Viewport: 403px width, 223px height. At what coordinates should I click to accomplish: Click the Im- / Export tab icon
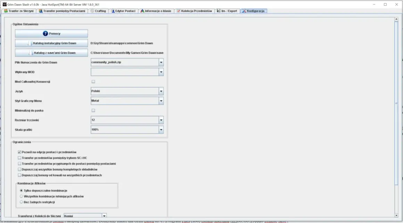pyautogui.click(x=219, y=11)
